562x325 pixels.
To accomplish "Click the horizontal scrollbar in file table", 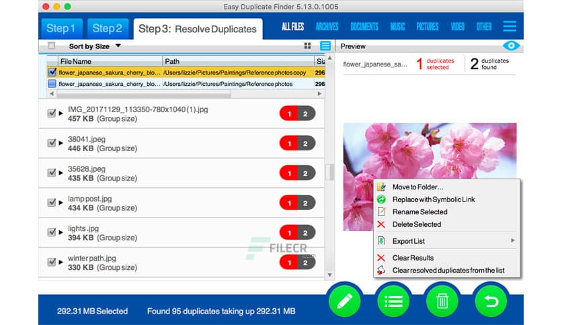I will [144, 94].
